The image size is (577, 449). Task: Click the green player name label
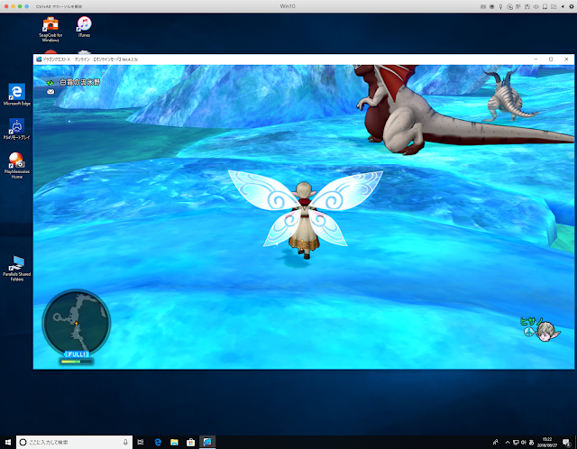pos(531,321)
